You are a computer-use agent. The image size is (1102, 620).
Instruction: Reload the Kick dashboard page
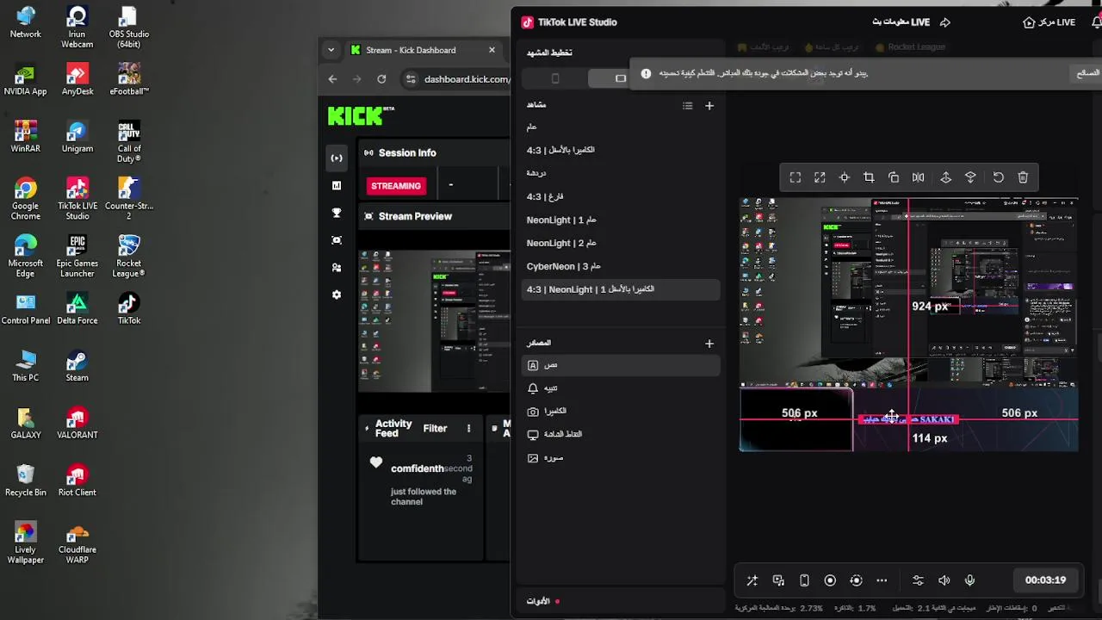tap(381, 79)
